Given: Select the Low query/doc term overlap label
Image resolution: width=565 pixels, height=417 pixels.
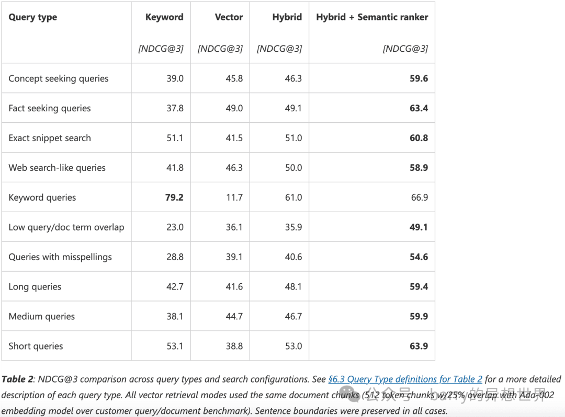Looking at the screenshot, I should 66,227.
